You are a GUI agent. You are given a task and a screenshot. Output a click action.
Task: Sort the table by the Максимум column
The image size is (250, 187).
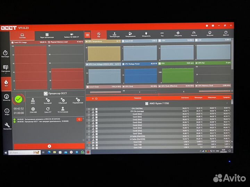[x=212, y=97]
